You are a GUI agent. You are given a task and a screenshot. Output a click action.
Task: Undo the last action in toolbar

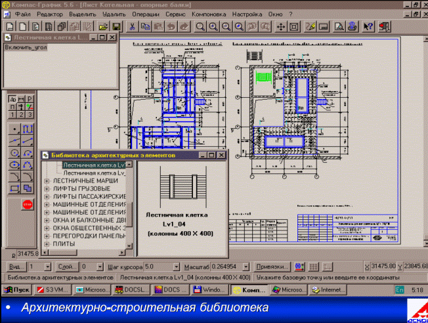(x=171, y=26)
